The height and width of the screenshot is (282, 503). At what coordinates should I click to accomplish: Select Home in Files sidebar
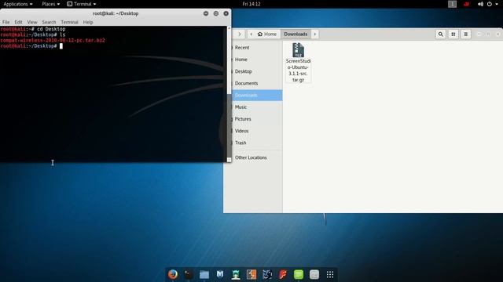[256, 60]
